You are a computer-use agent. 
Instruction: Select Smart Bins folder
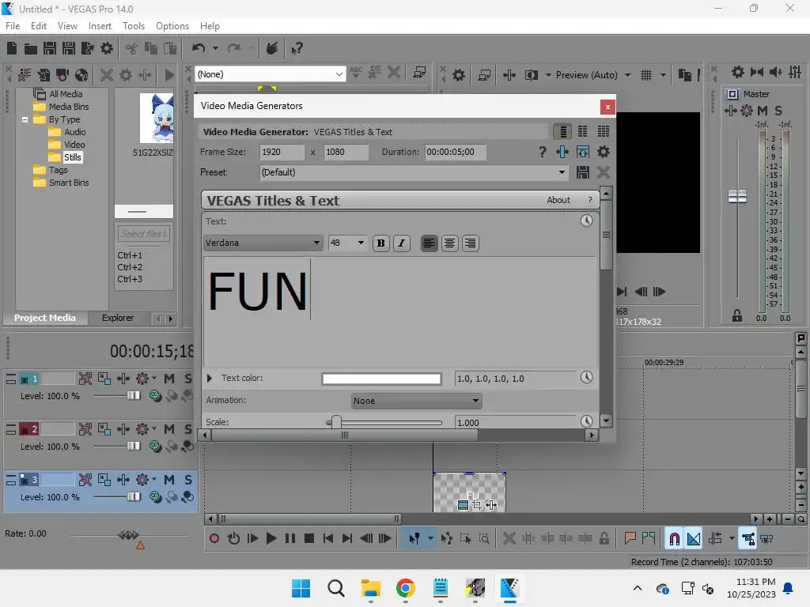[69, 183]
